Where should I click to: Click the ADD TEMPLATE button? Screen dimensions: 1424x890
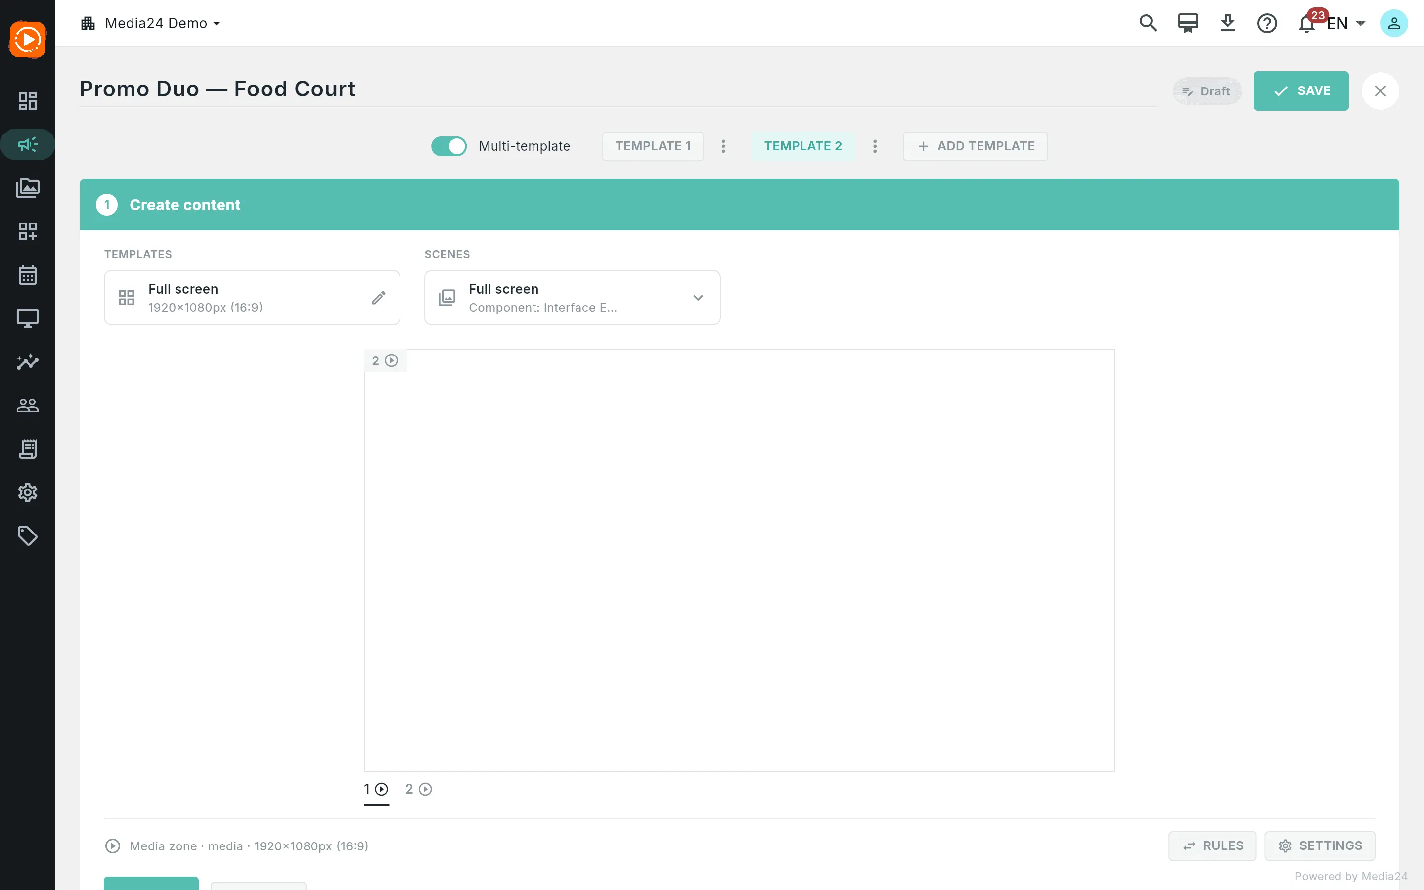point(975,146)
